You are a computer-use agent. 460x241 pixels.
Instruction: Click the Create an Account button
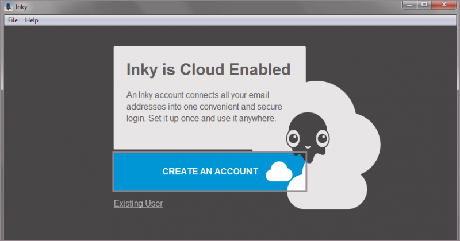[x=210, y=172]
